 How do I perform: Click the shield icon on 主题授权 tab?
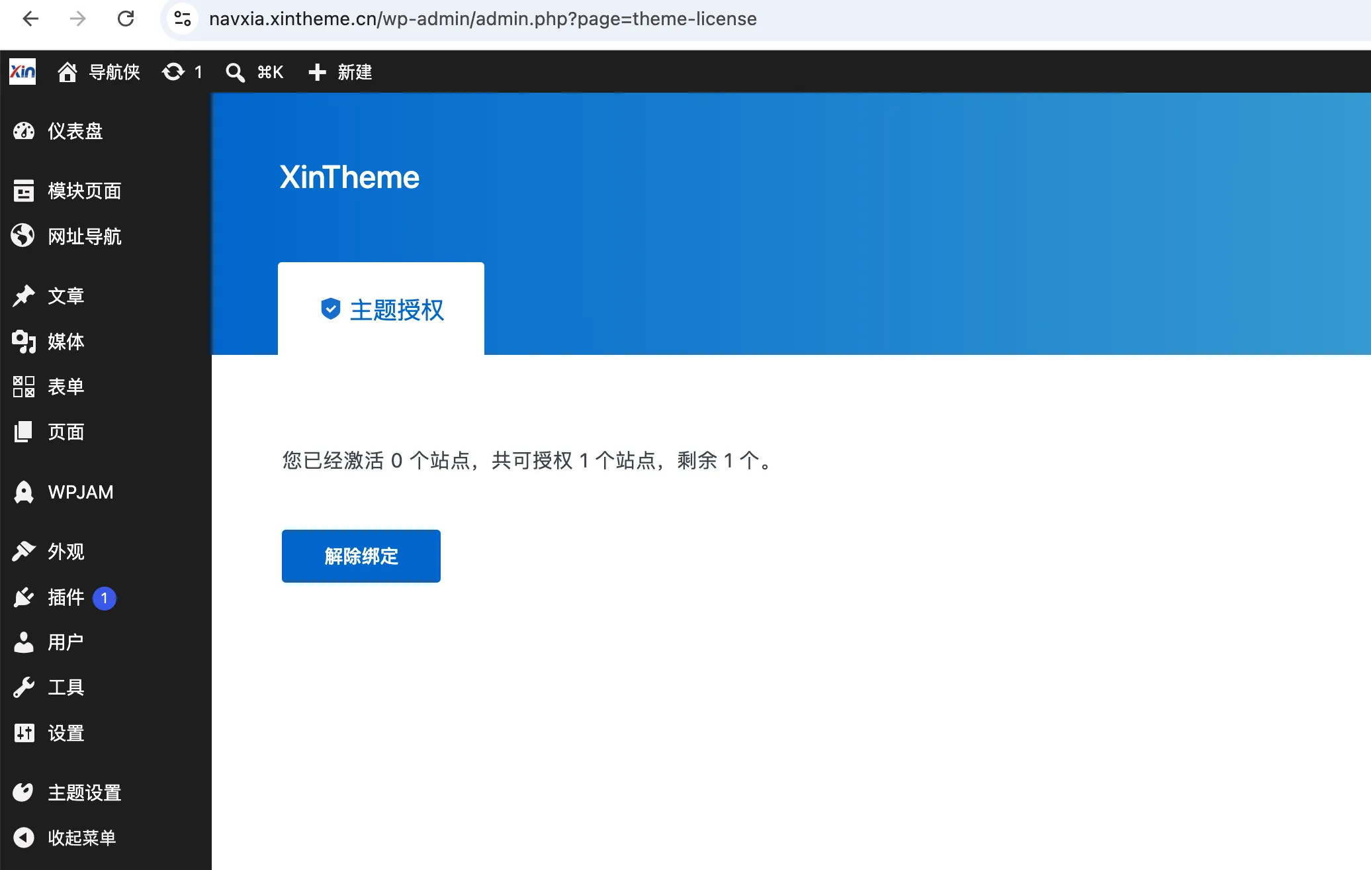(330, 309)
